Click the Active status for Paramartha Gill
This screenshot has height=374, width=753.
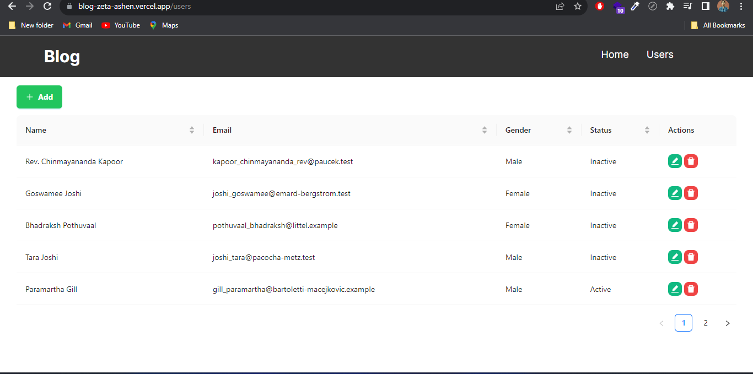[x=600, y=289]
